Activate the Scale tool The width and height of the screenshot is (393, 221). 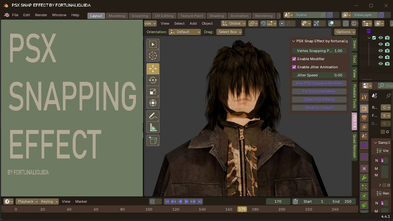click(x=153, y=91)
